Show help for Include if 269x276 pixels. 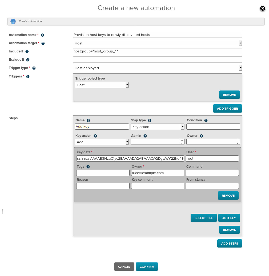point(27,52)
